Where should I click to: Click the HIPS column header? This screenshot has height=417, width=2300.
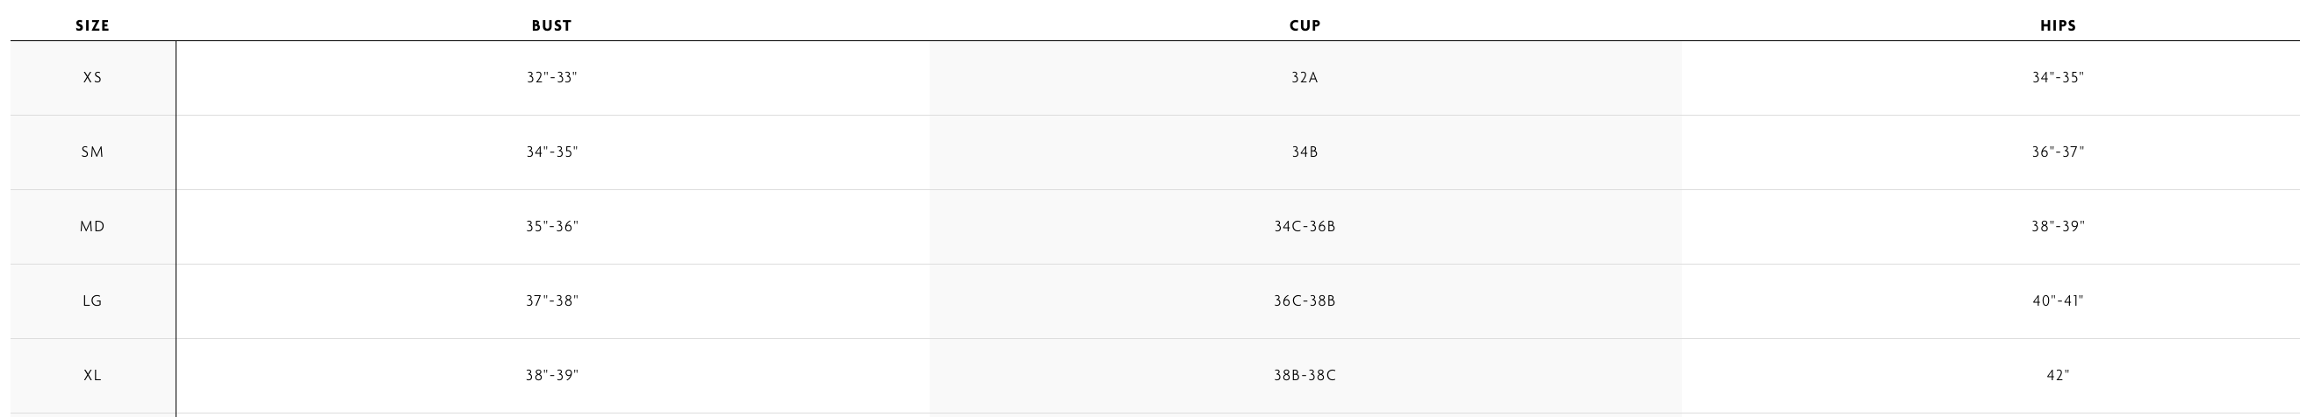point(2058,25)
